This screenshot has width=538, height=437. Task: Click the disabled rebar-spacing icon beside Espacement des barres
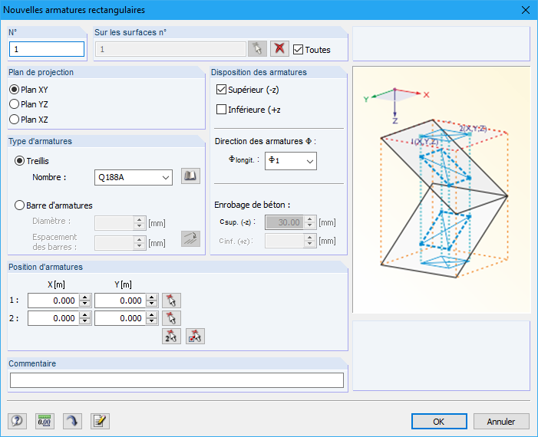(190, 238)
